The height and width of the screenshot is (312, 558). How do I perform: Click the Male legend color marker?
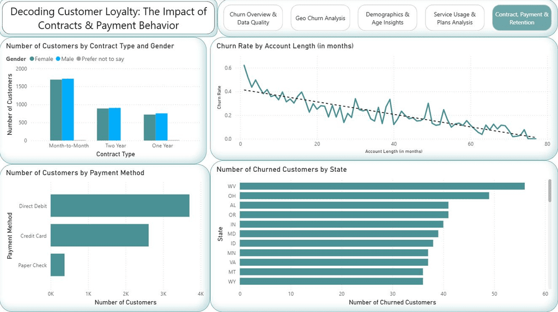coord(59,59)
